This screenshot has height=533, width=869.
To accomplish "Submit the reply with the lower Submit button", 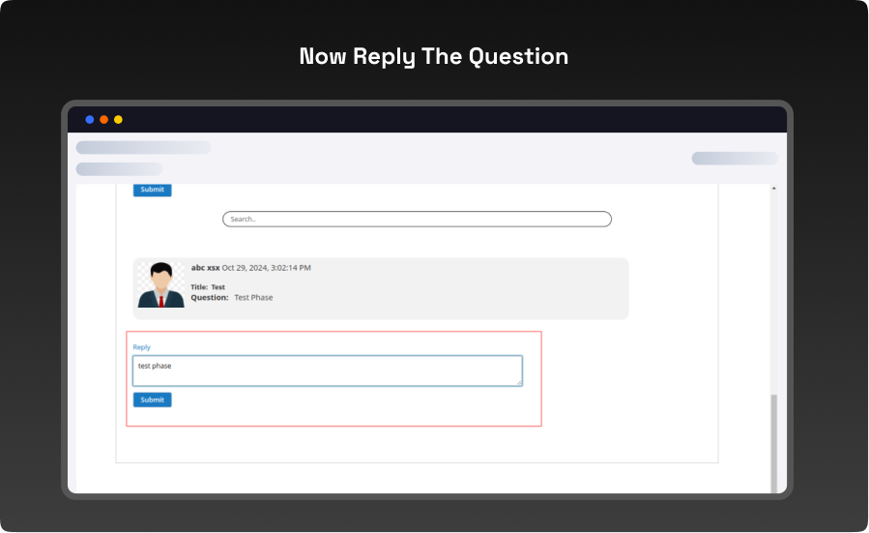I will [152, 400].
